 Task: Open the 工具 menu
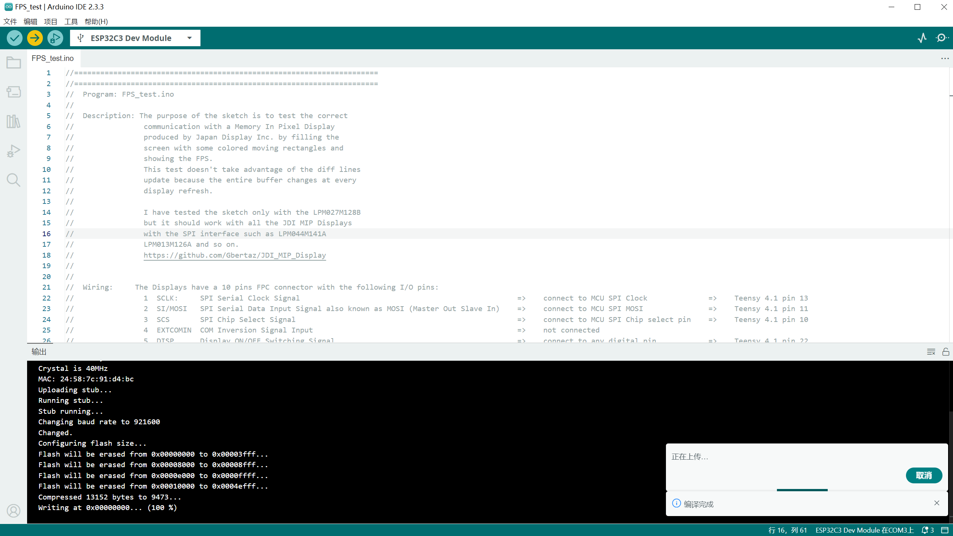coord(71,21)
